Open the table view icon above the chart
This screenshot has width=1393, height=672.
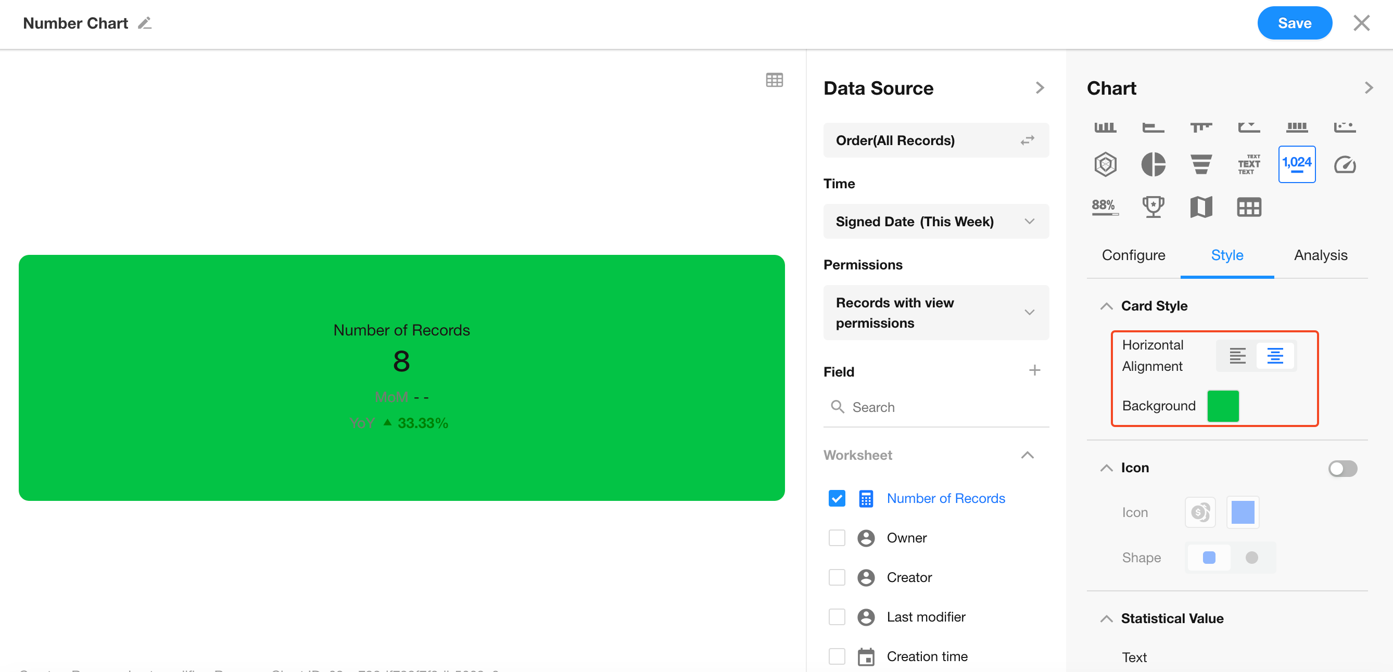pyautogui.click(x=774, y=80)
